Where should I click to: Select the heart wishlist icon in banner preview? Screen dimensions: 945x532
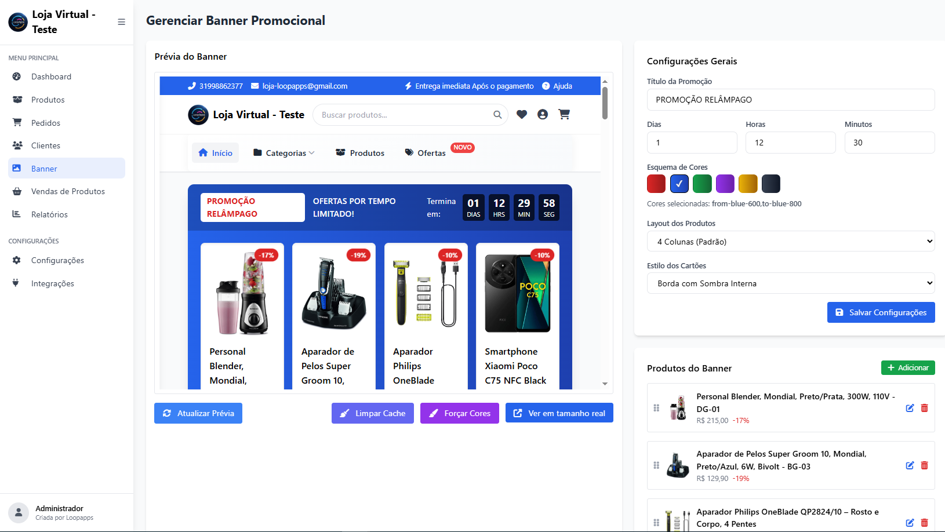(x=522, y=114)
